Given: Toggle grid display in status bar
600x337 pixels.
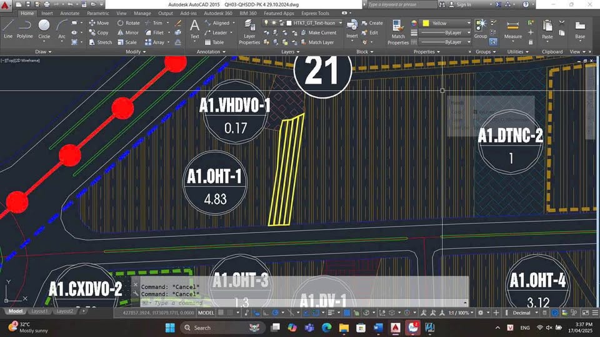Looking at the screenshot, I should point(221,313).
